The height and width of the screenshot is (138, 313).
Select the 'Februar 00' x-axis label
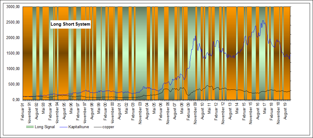tap(105, 112)
